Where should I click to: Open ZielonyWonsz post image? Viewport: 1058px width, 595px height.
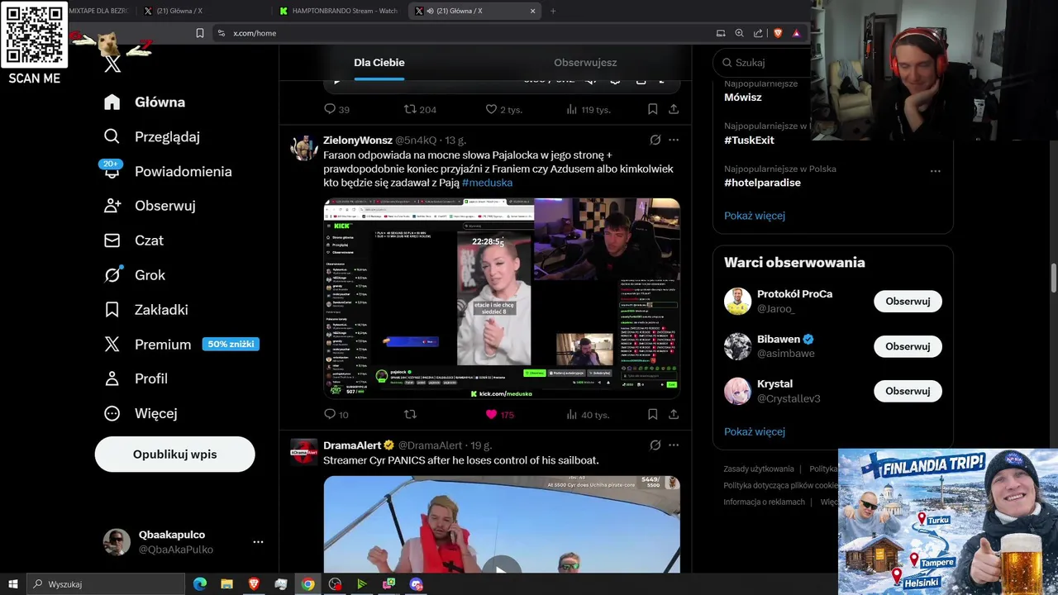click(502, 298)
